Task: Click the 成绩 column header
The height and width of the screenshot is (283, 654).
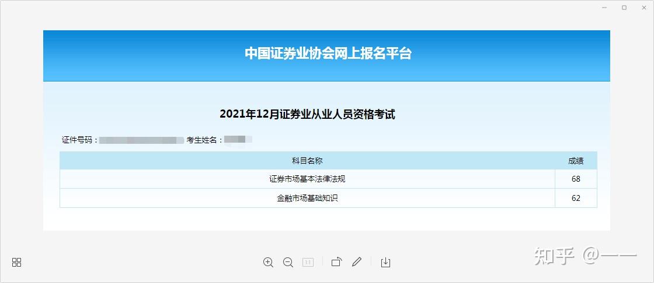Action: click(576, 161)
